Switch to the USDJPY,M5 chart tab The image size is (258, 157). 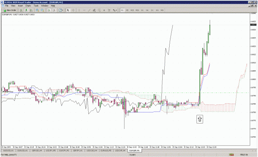tap(51, 151)
